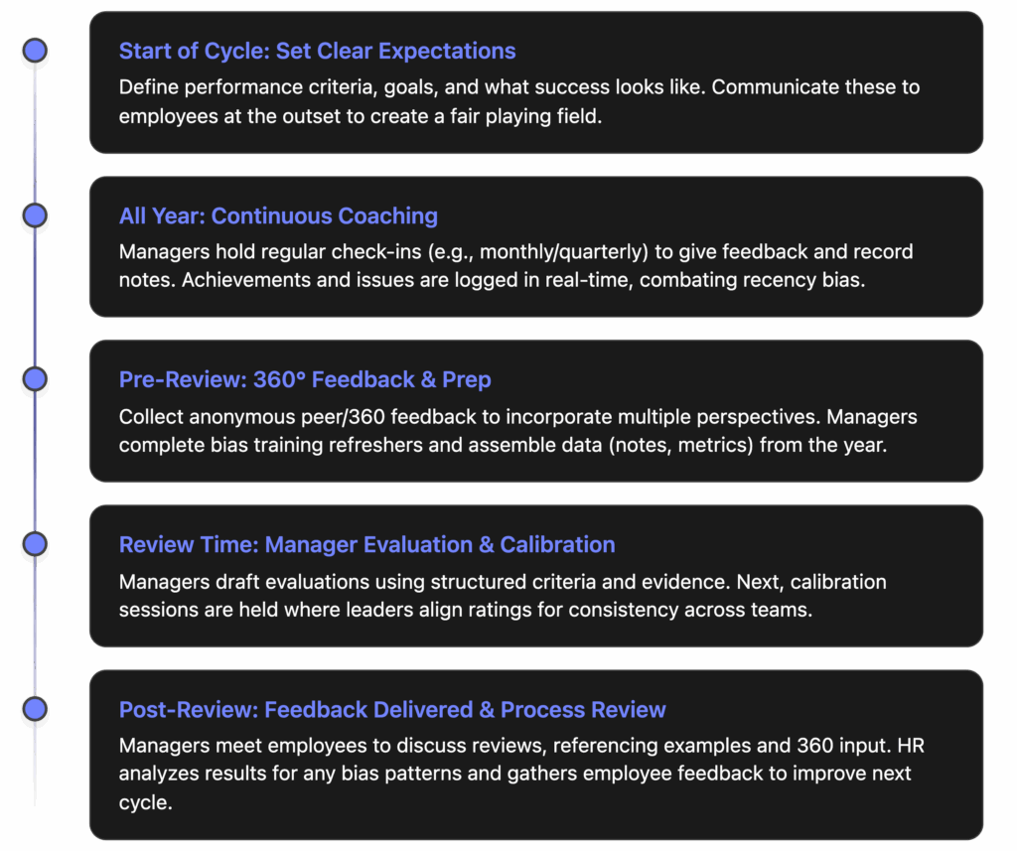
Task: Select the description about anonymous peer/360 feedback
Action: (x=517, y=431)
